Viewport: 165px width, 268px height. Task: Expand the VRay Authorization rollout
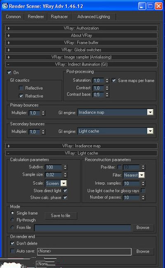tap(81, 28)
